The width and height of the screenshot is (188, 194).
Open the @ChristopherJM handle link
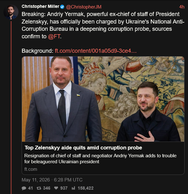coord(84,7)
